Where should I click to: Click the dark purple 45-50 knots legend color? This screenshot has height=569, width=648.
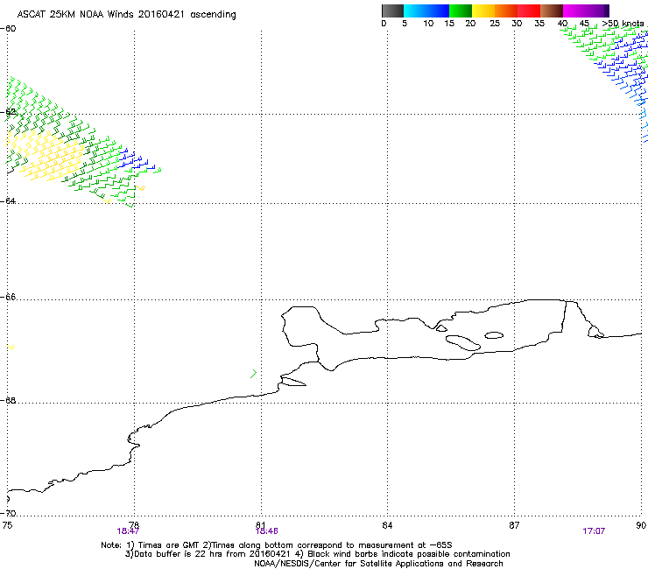(x=597, y=11)
